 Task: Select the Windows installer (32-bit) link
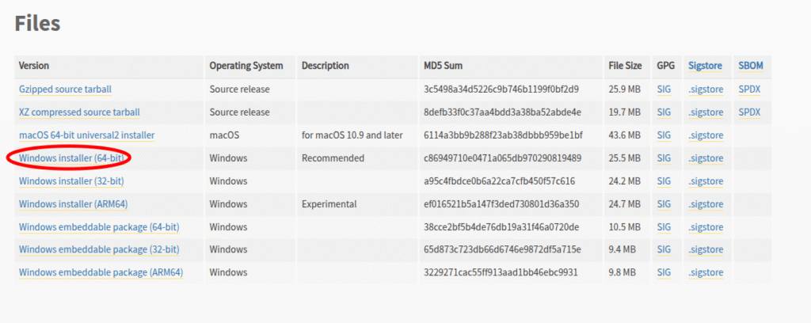click(x=70, y=180)
